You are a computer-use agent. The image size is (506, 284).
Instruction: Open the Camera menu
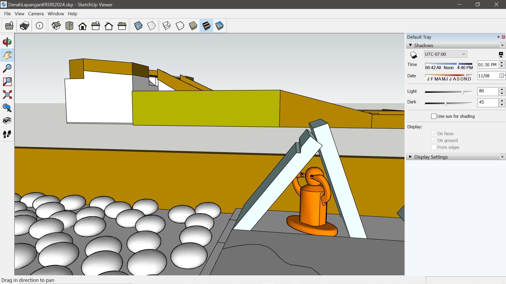(x=36, y=14)
